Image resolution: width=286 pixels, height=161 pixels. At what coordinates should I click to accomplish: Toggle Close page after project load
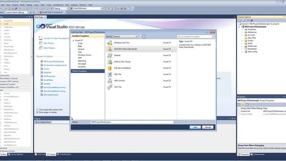pyautogui.click(x=38, y=110)
